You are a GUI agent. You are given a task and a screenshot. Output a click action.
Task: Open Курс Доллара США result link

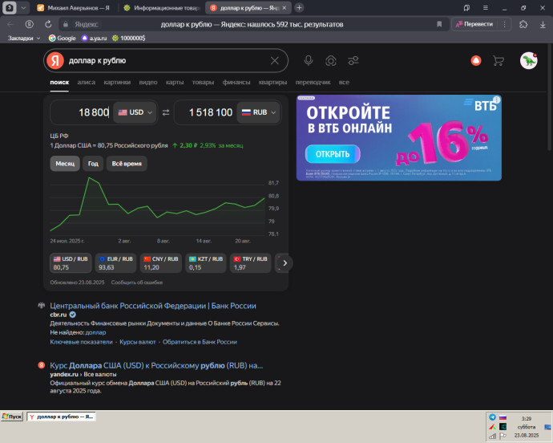tap(156, 366)
